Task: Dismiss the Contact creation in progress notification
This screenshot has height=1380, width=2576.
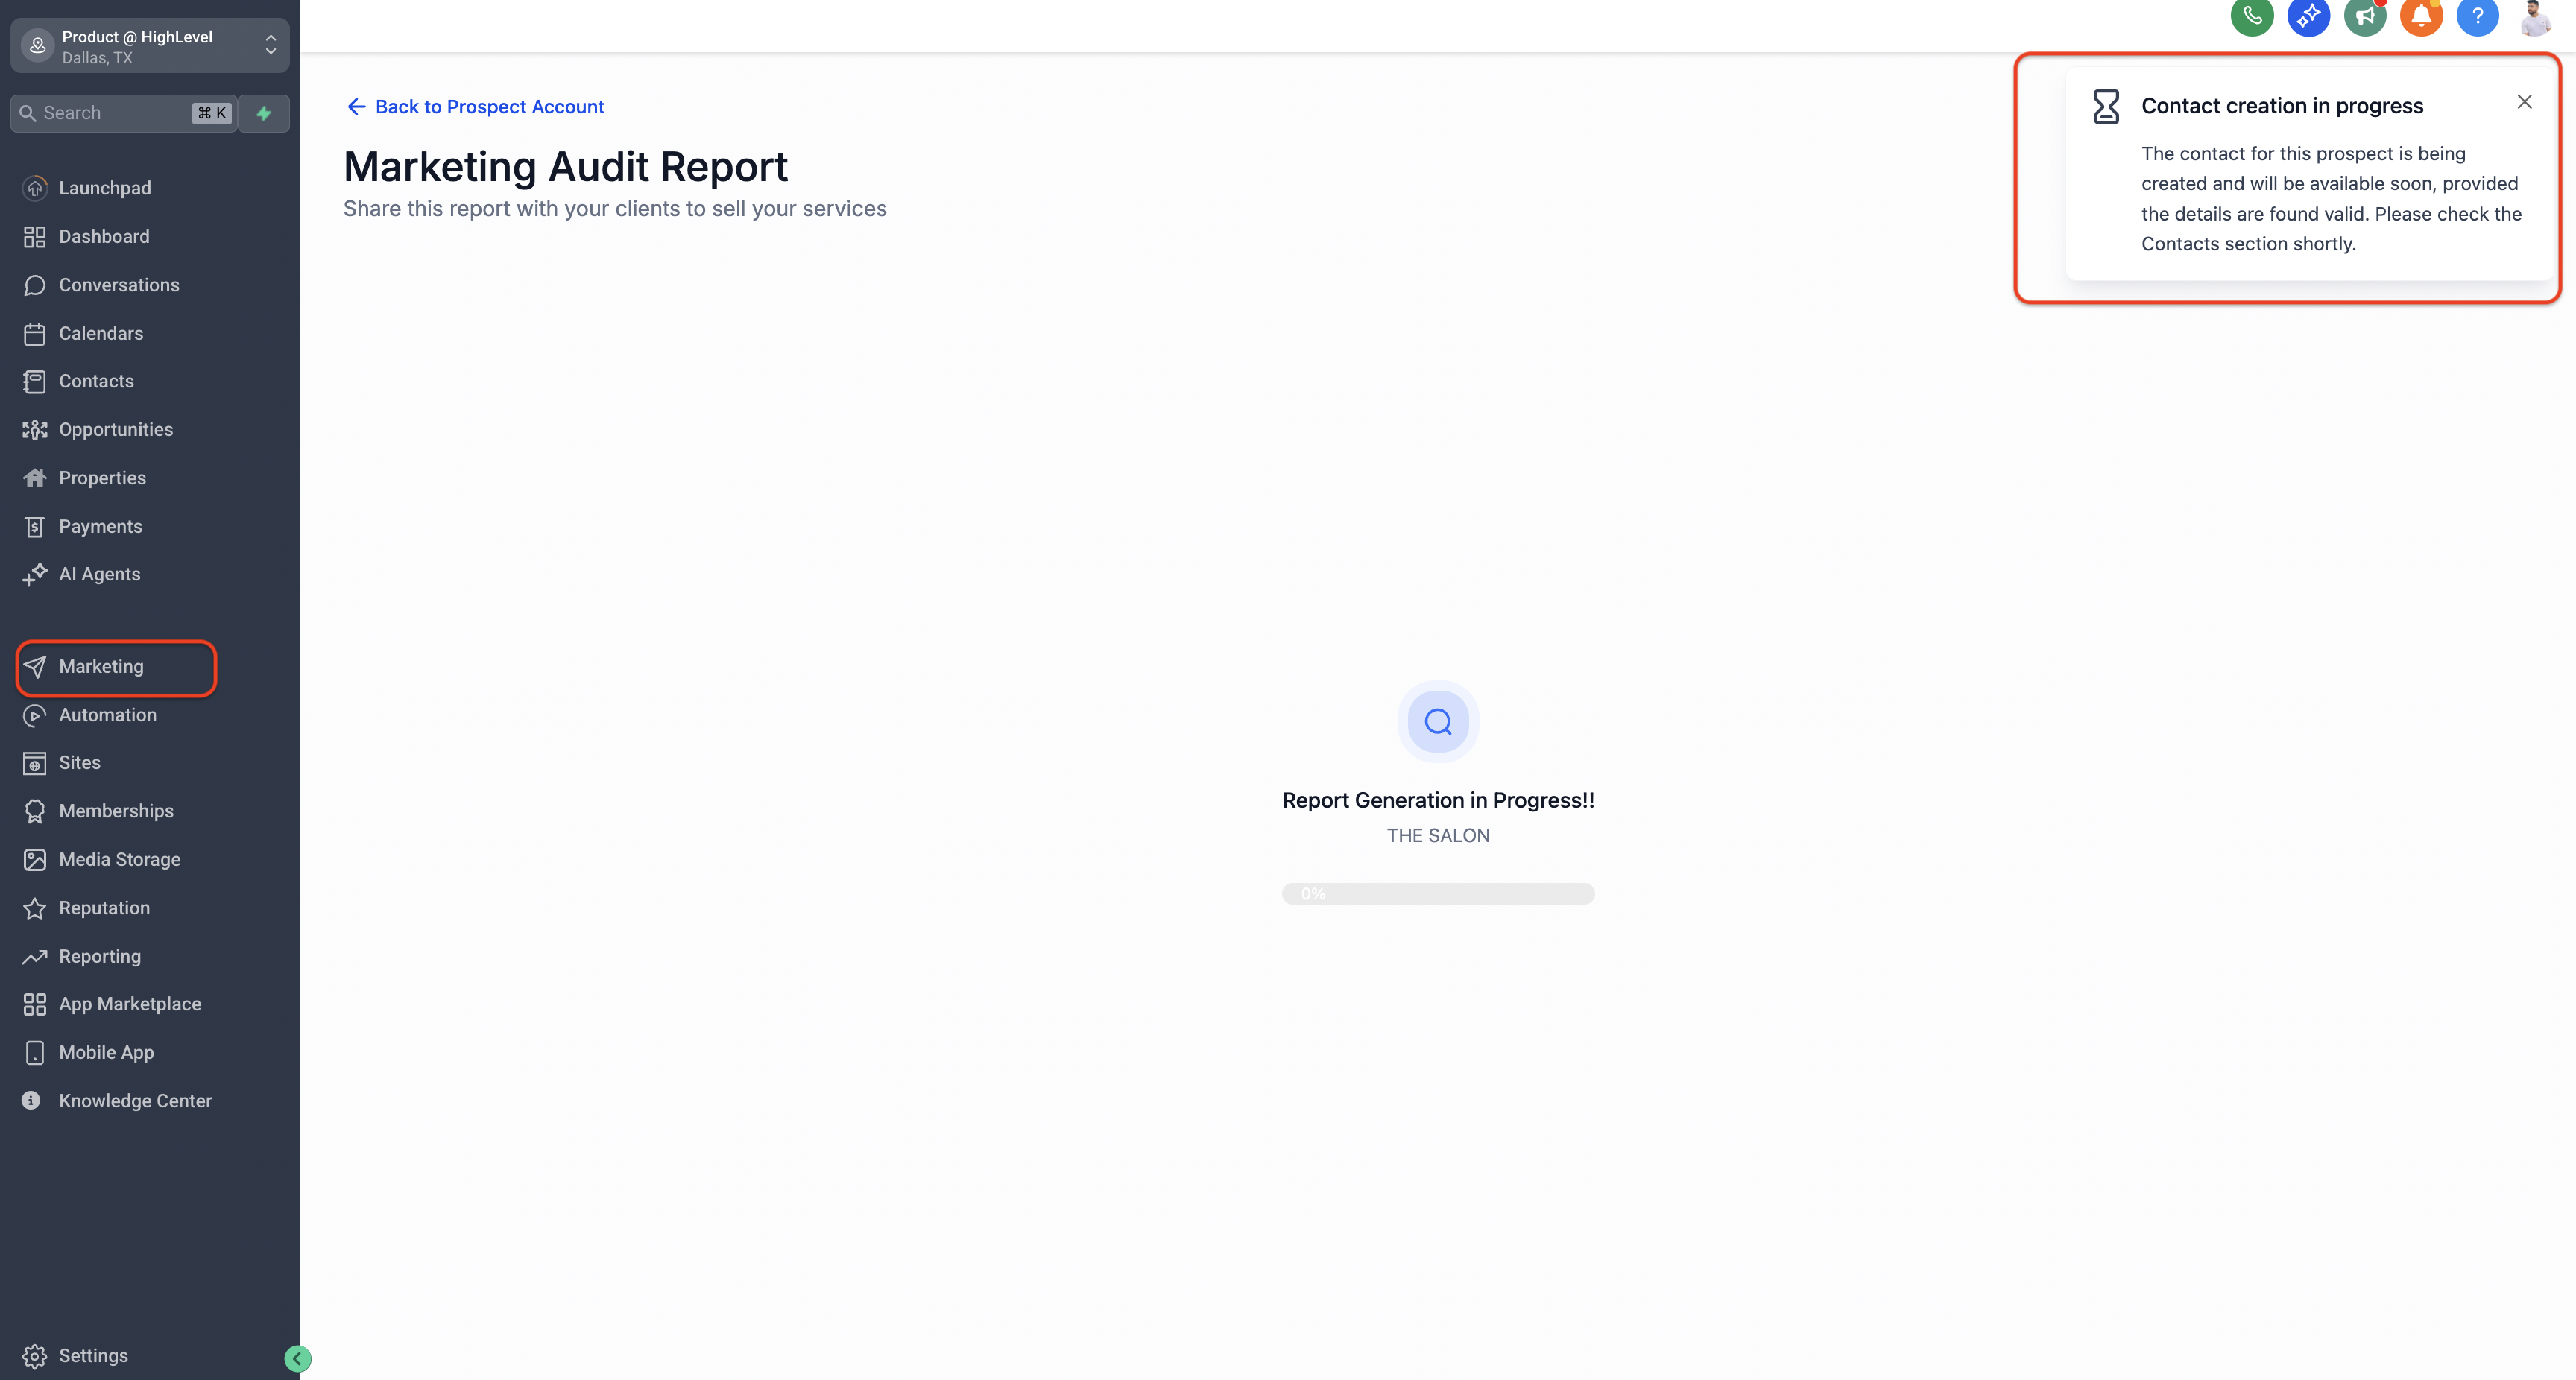Action: [x=2524, y=102]
